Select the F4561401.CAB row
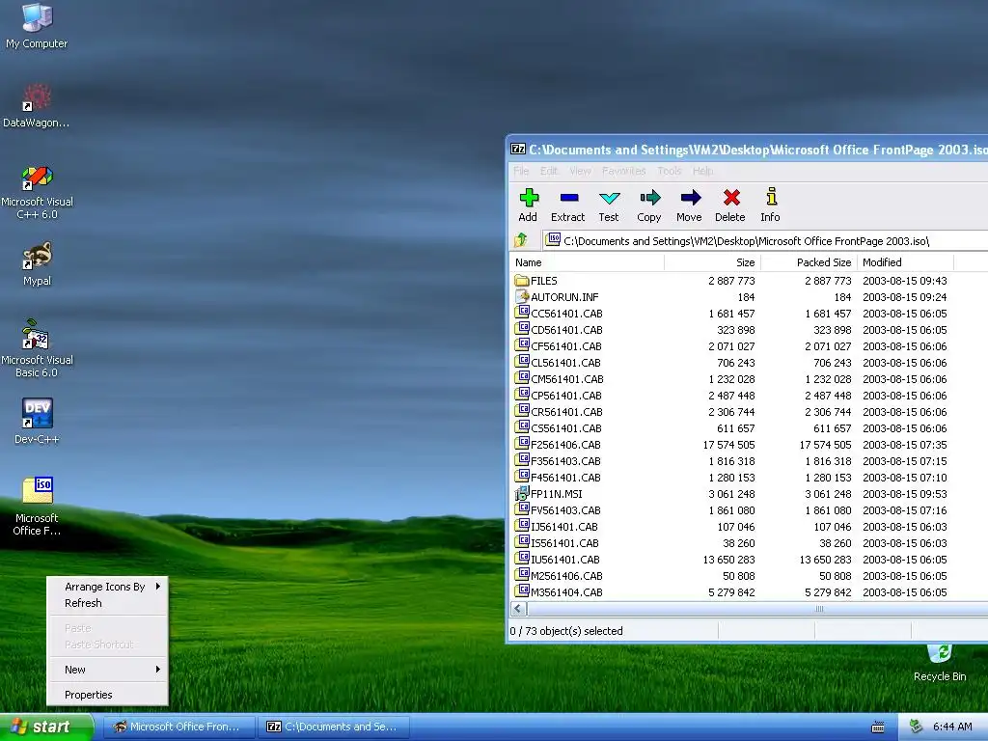This screenshot has height=741, width=988. pyautogui.click(x=749, y=477)
